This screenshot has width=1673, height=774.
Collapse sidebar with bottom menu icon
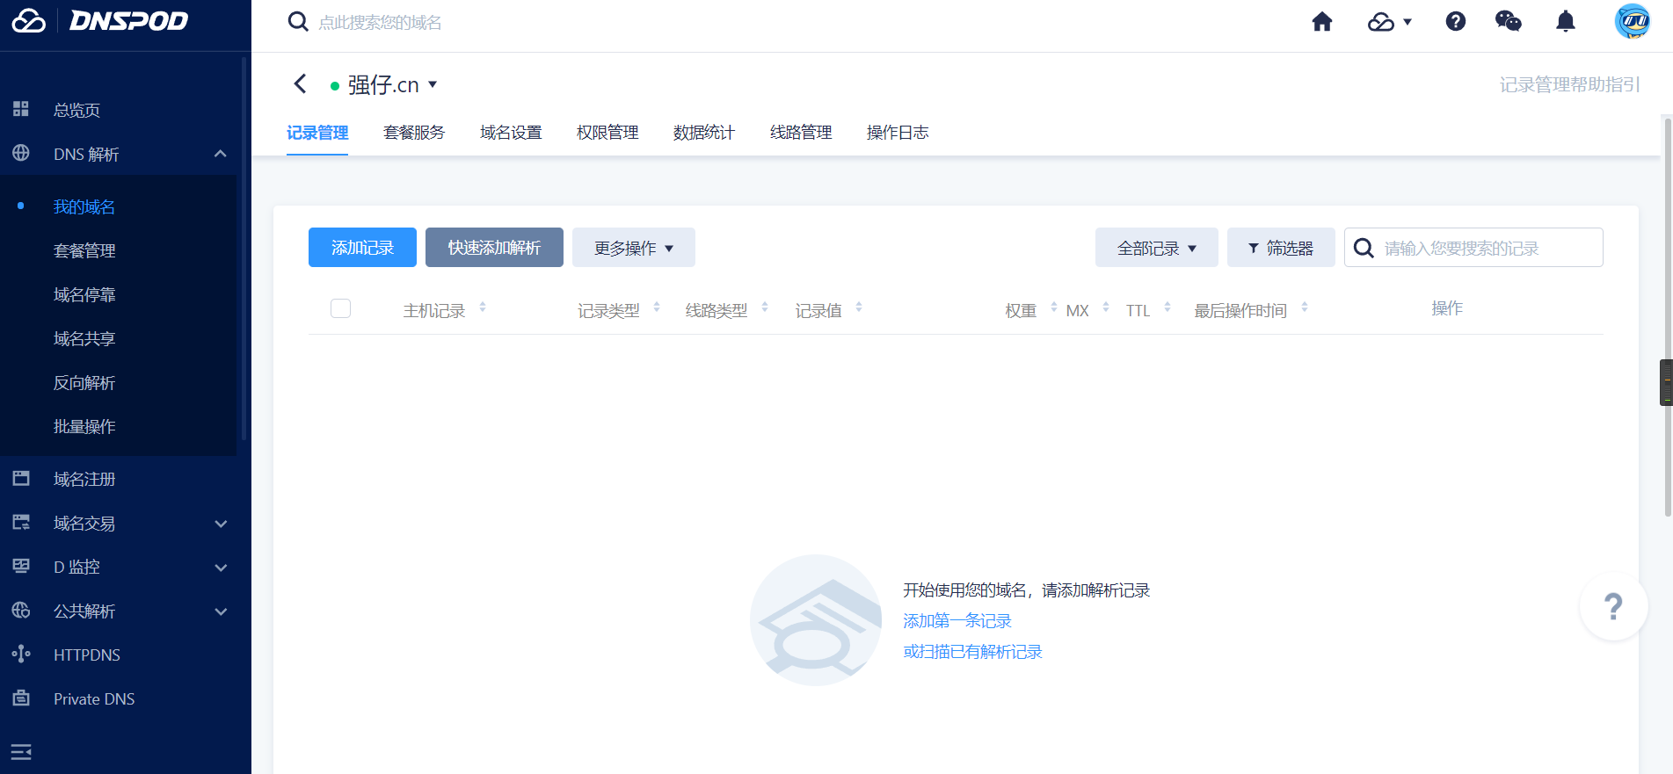pyautogui.click(x=21, y=752)
